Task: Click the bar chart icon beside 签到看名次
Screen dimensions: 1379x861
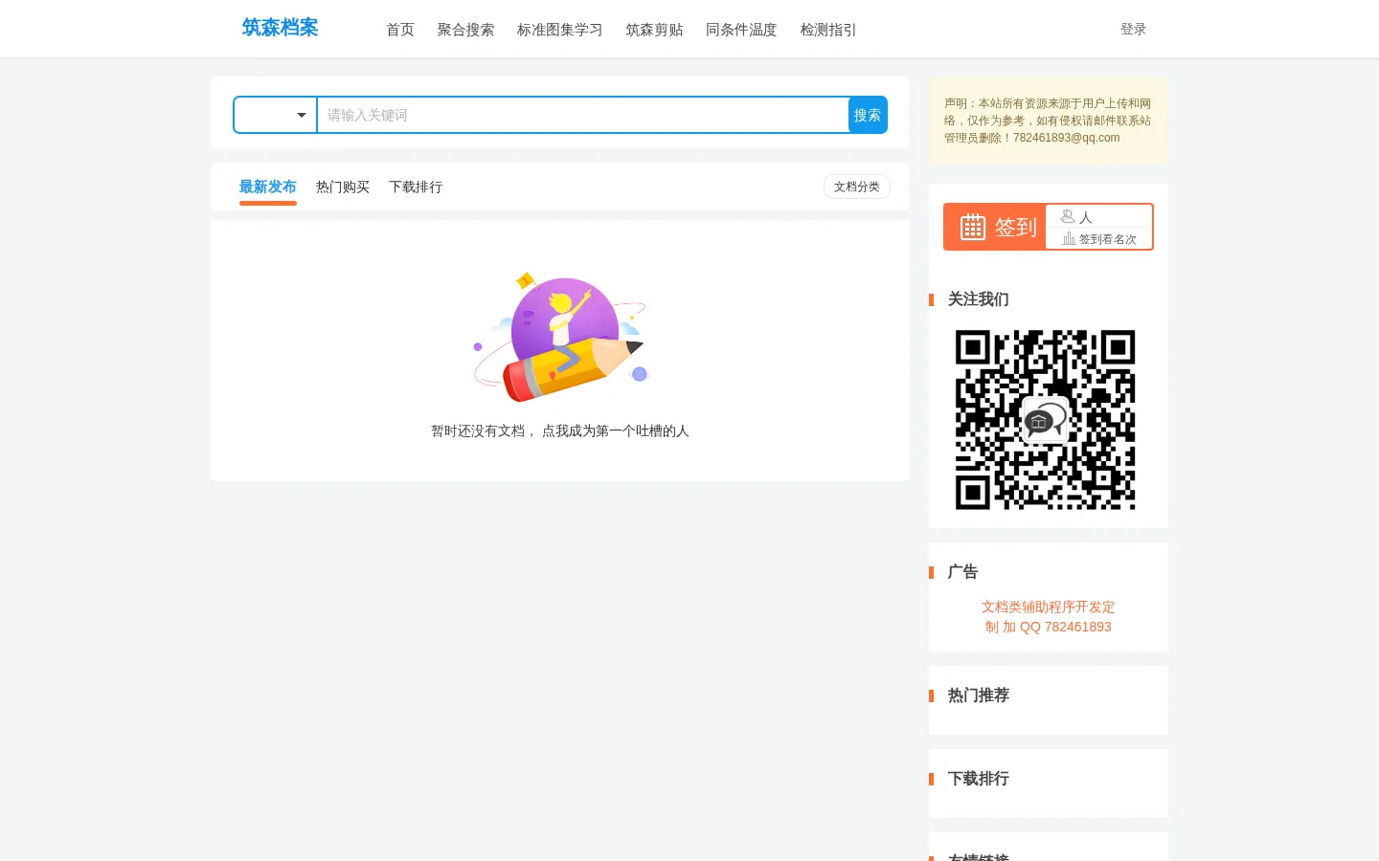Action: 1069,238
